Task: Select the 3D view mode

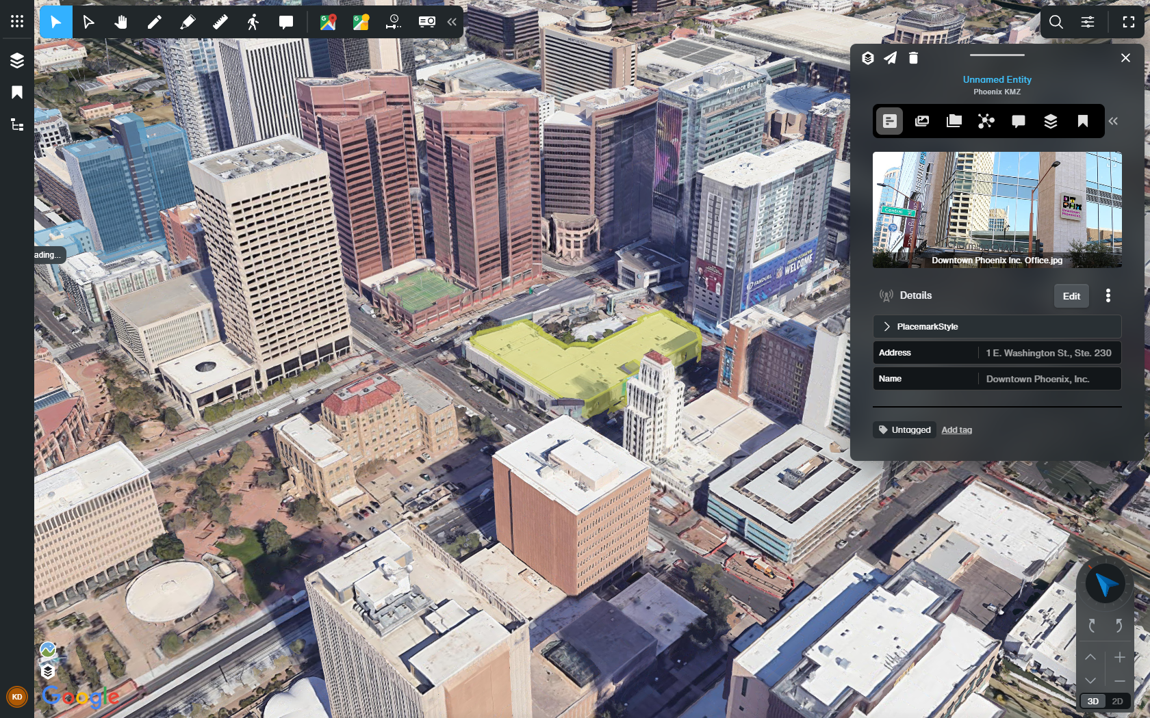Action: coord(1093,701)
